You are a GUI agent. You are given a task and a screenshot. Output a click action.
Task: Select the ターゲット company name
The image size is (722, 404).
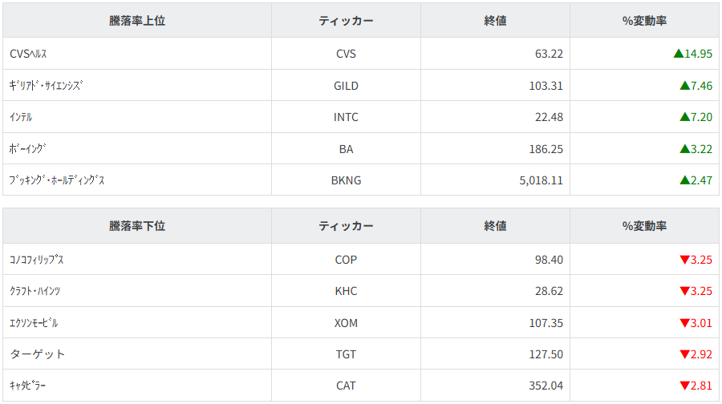(37, 354)
